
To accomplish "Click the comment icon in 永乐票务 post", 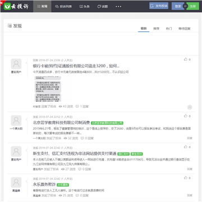I will pos(77,195).
